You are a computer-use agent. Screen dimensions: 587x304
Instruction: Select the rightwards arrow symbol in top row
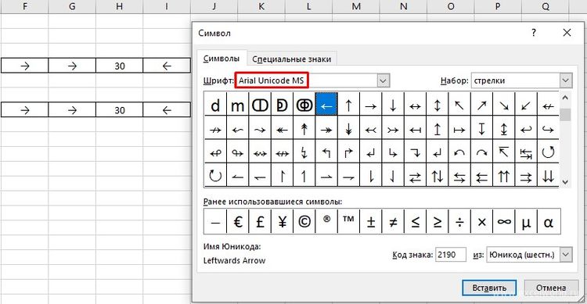click(371, 104)
